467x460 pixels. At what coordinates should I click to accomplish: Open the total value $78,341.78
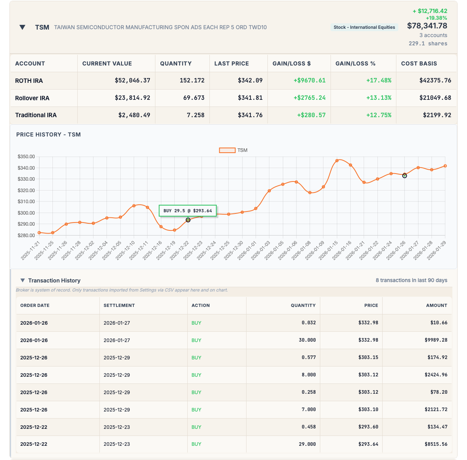tap(427, 26)
